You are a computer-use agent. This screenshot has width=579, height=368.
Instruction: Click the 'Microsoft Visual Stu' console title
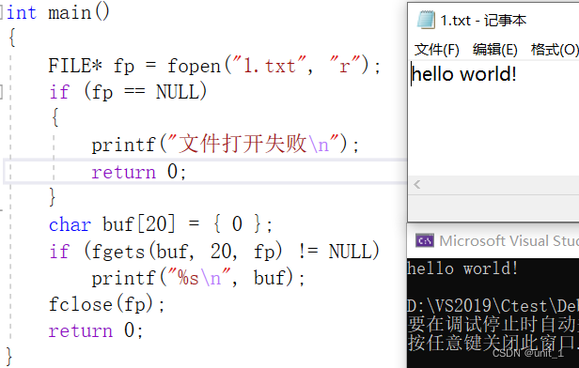point(509,241)
